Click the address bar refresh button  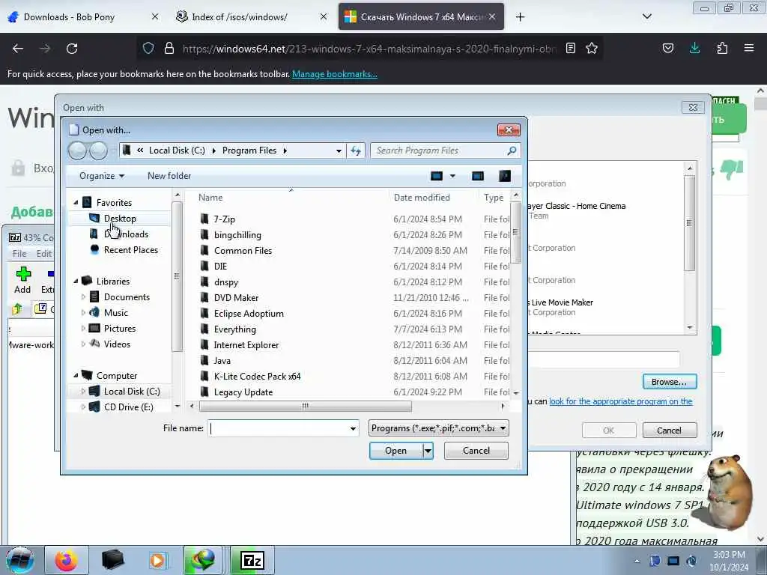[x=356, y=150]
